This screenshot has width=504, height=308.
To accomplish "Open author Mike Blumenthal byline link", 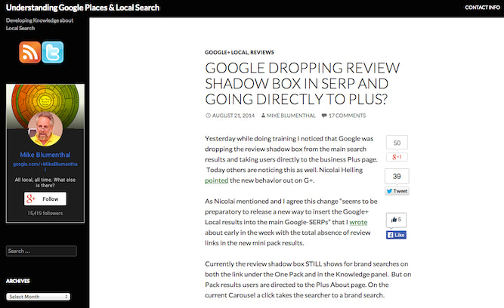I will tap(291, 115).
